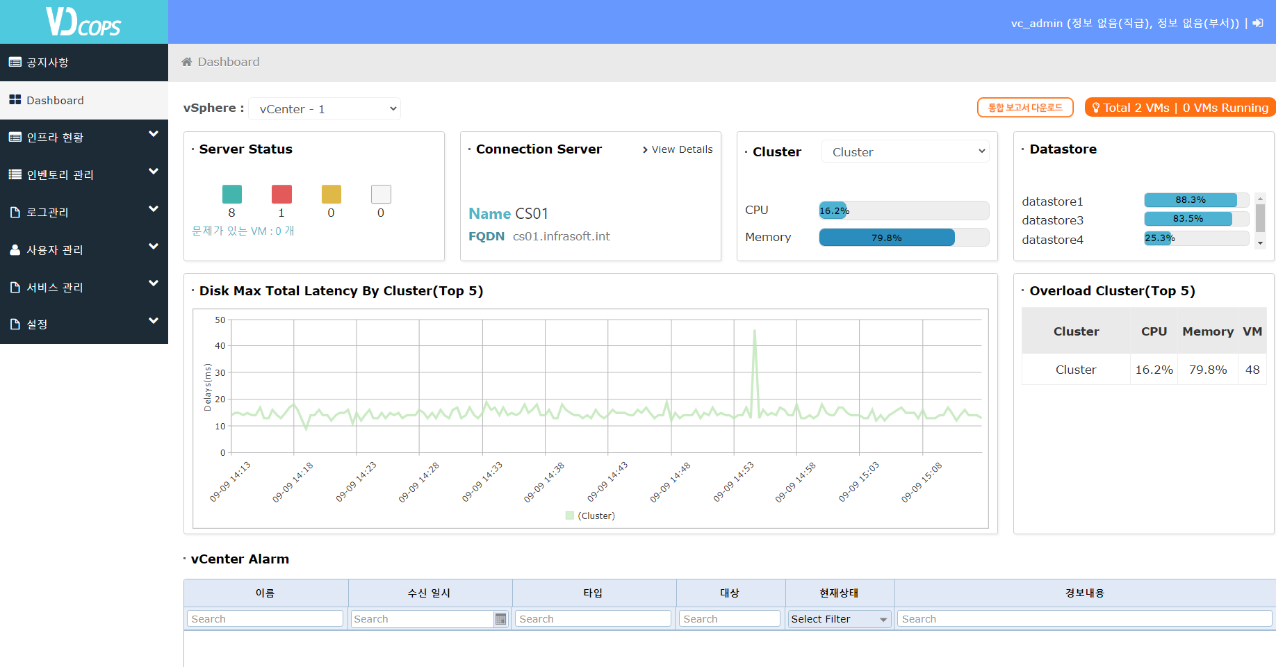The width and height of the screenshot is (1276, 667).
Task: Click the Total 2 VMs badge text
Action: pos(1186,108)
